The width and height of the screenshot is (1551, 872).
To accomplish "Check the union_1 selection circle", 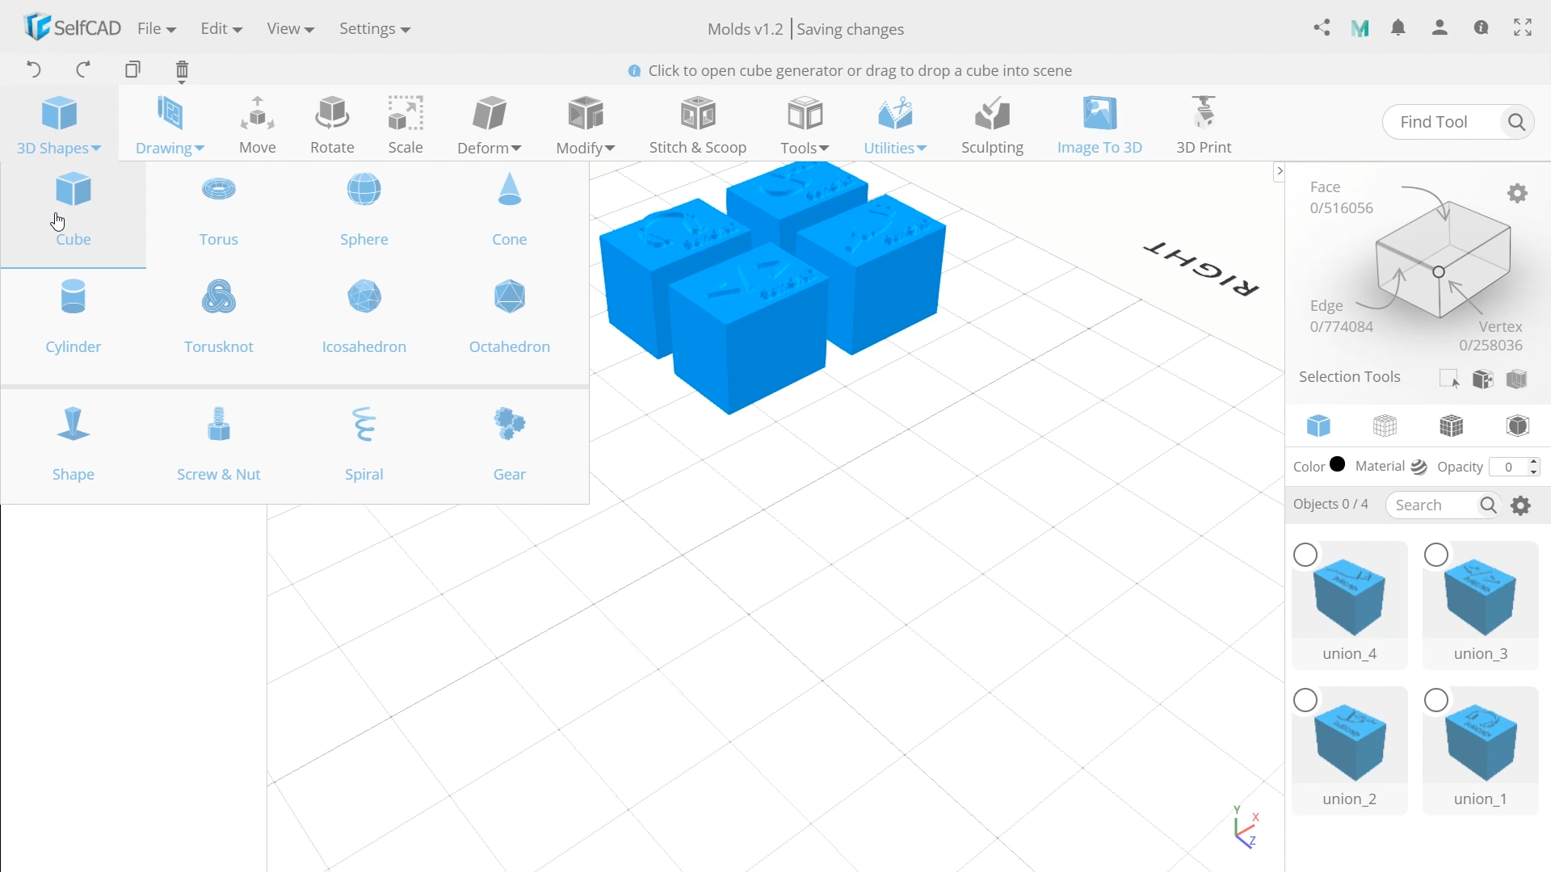I will [x=1436, y=700].
